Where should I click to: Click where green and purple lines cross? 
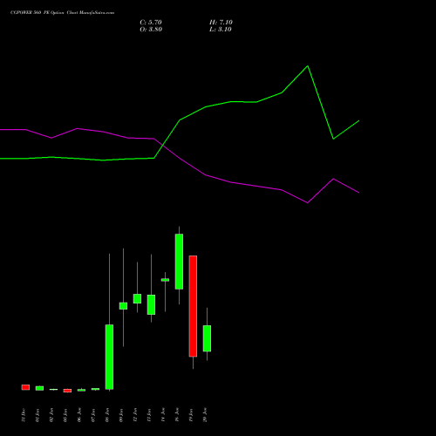[x=162, y=145]
